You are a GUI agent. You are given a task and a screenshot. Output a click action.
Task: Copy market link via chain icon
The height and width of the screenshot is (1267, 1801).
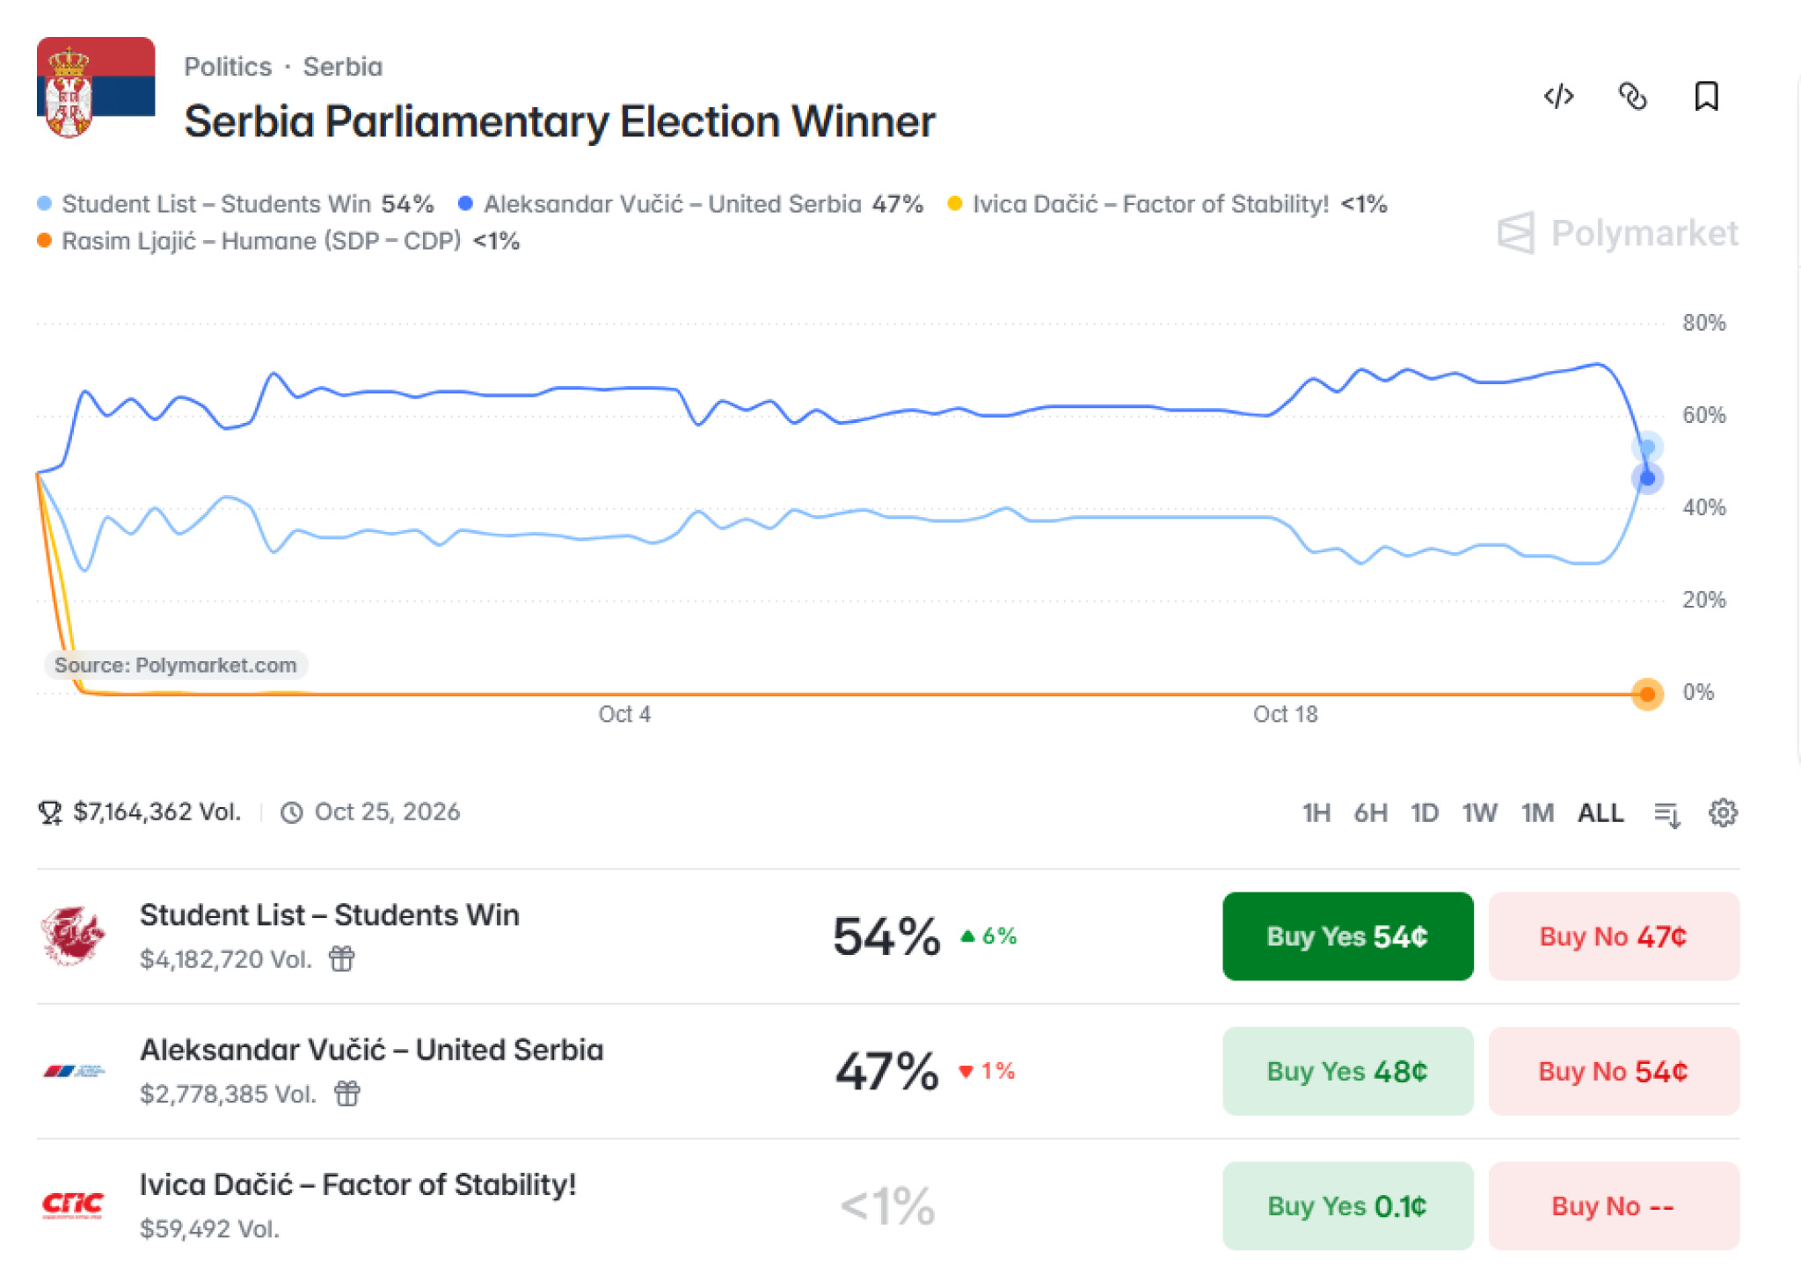click(1632, 96)
